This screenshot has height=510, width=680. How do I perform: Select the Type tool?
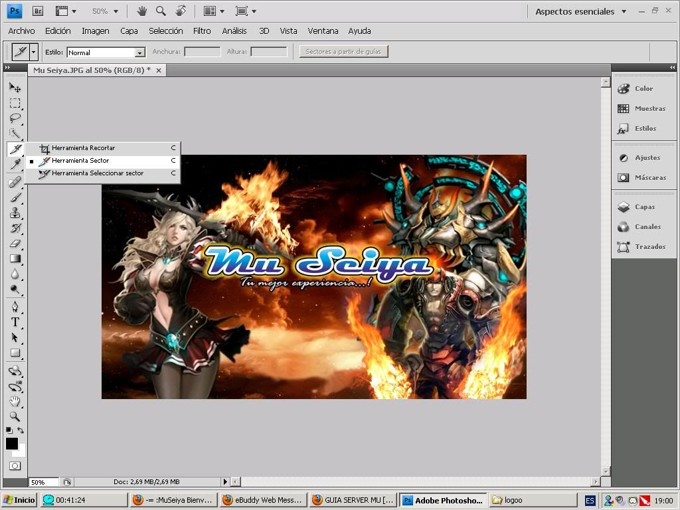click(x=15, y=322)
